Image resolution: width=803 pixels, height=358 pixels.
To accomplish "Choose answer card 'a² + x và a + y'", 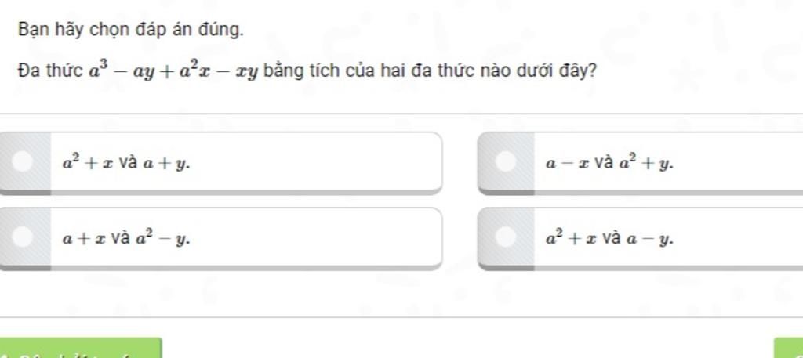I will tap(220, 163).
